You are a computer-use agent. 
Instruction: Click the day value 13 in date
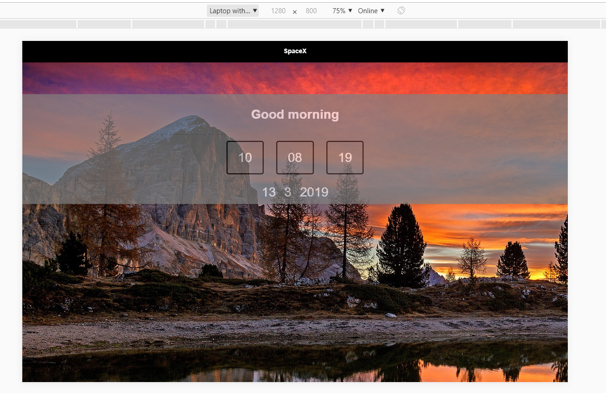pyautogui.click(x=269, y=192)
